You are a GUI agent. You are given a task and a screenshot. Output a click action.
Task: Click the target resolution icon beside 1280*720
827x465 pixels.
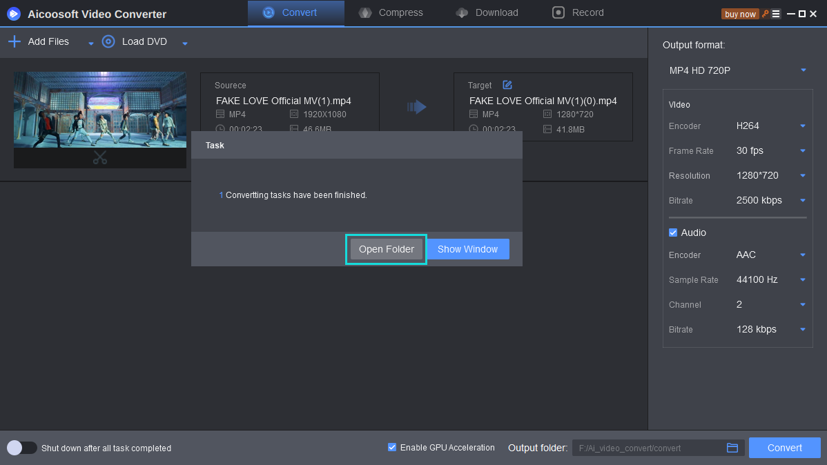pos(547,114)
